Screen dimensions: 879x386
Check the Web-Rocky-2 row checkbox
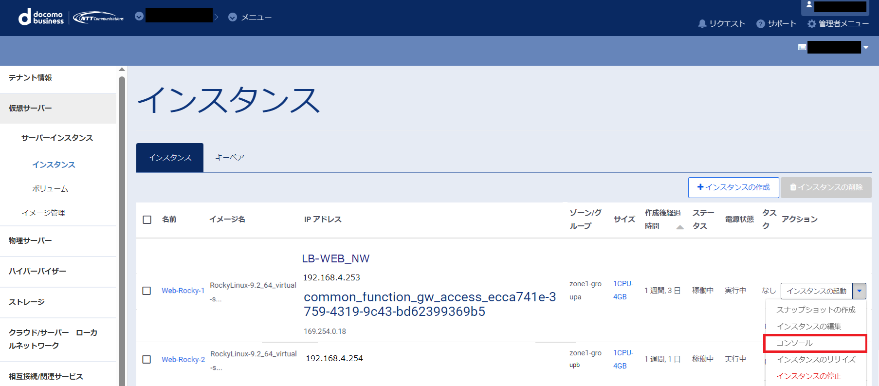point(146,359)
